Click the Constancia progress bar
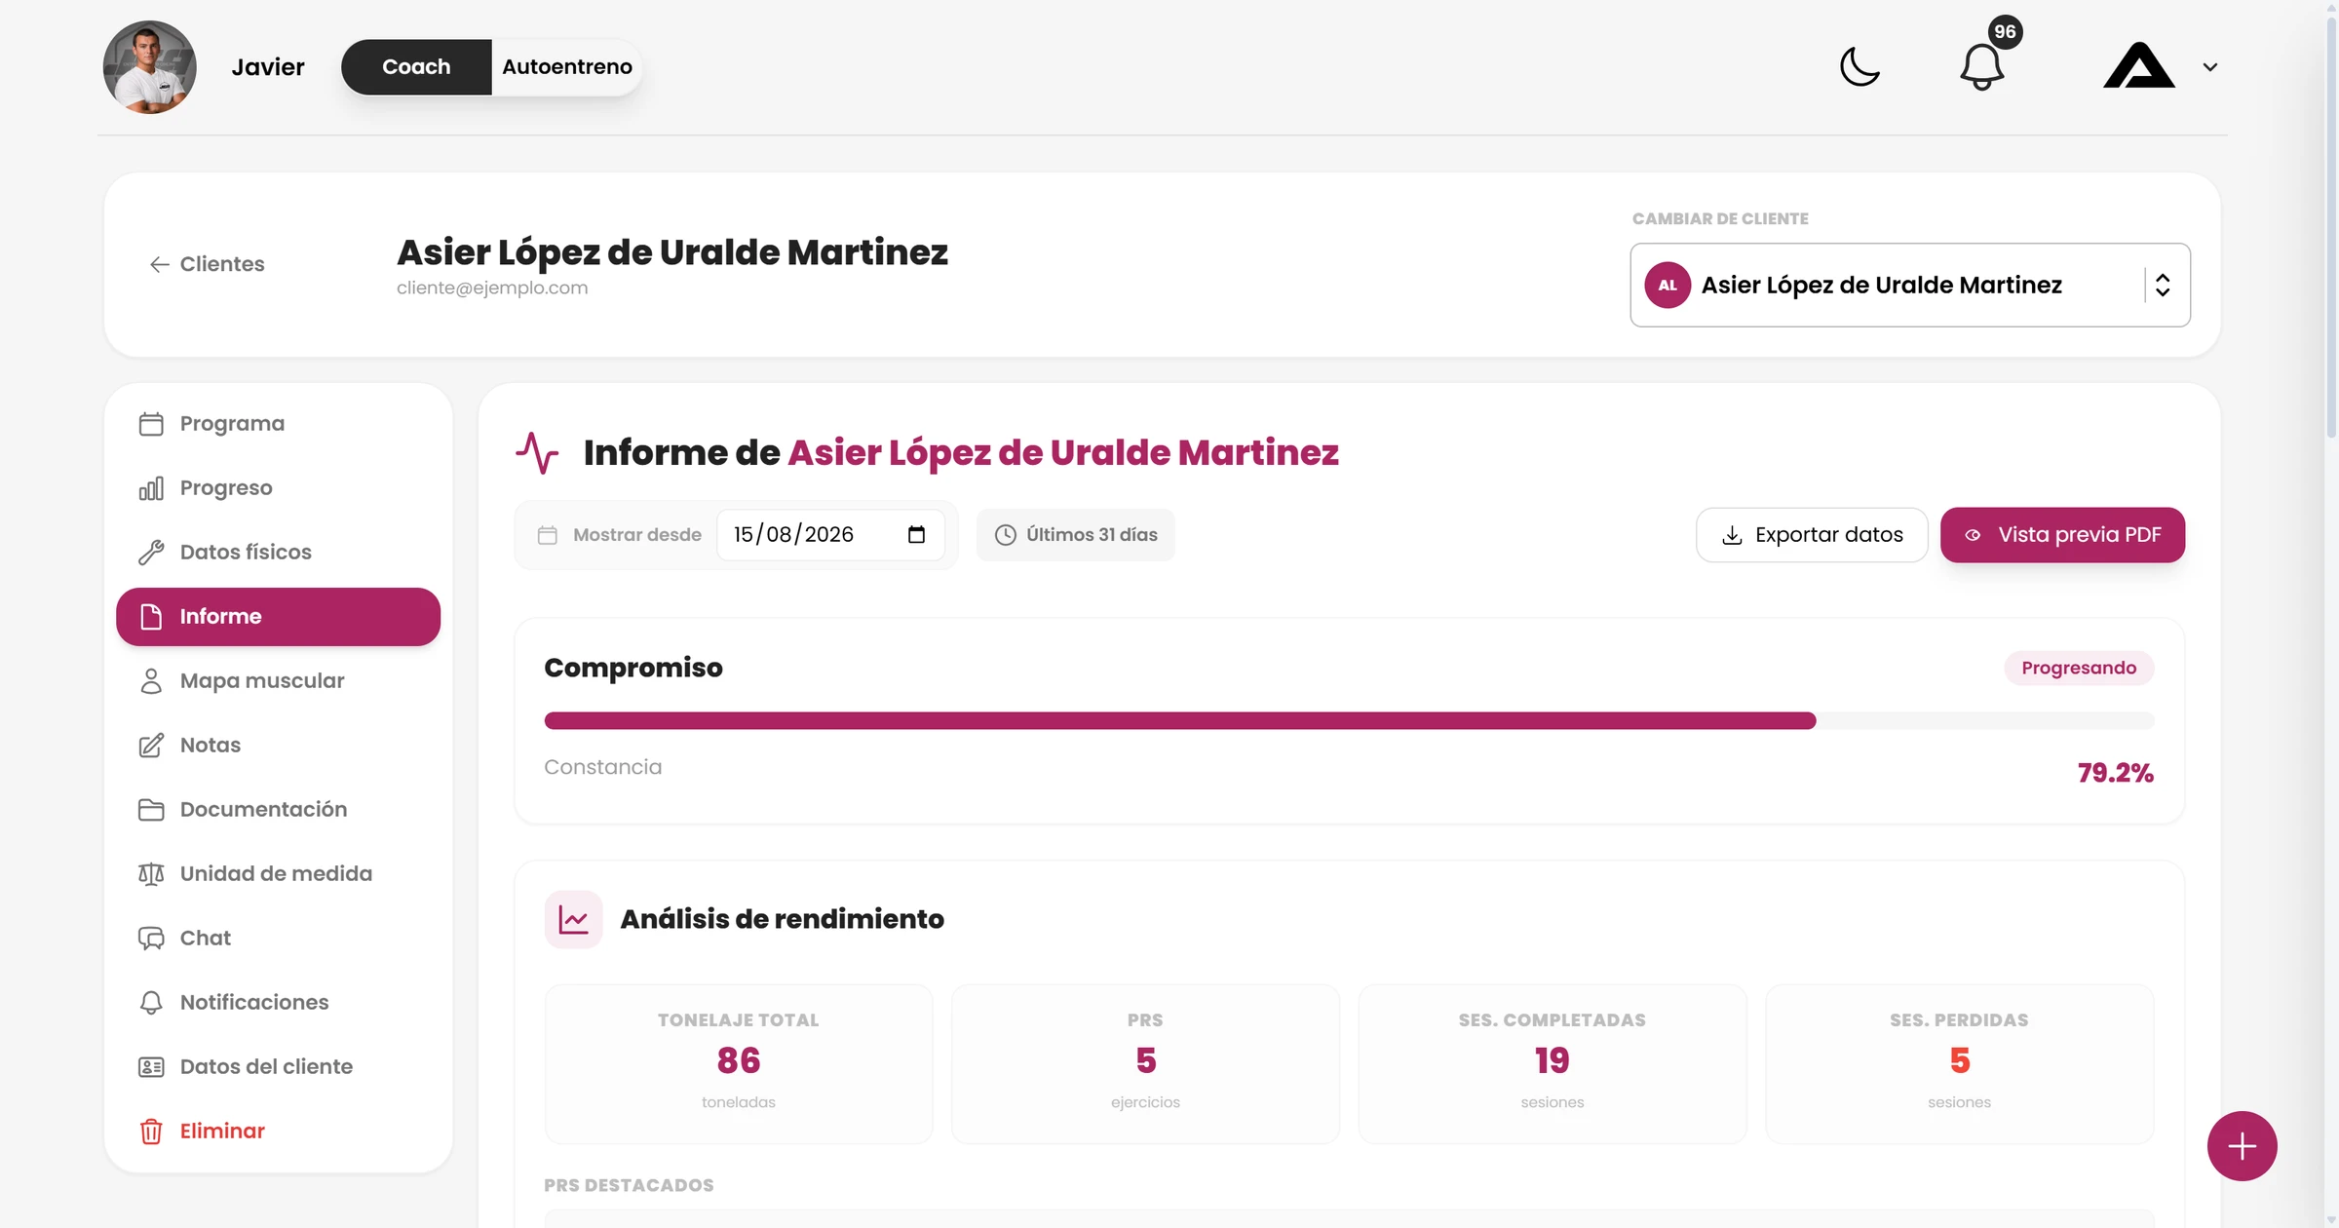The height and width of the screenshot is (1228, 2339). coord(1349,721)
